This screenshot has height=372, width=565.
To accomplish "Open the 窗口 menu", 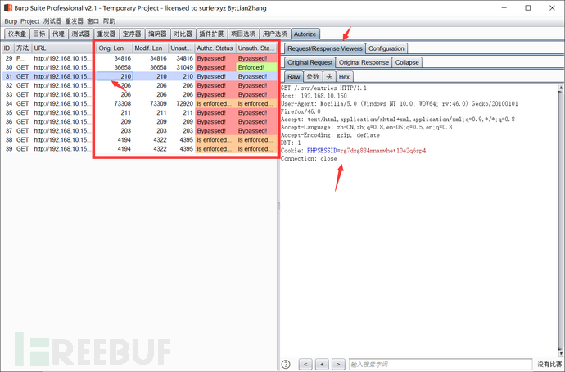I will tap(93, 21).
